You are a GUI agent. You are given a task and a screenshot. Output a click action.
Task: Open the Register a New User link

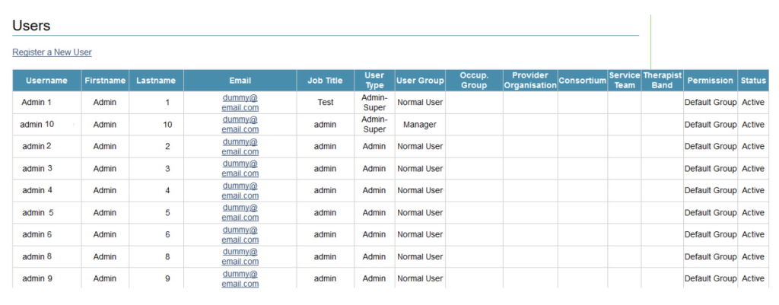(52, 52)
